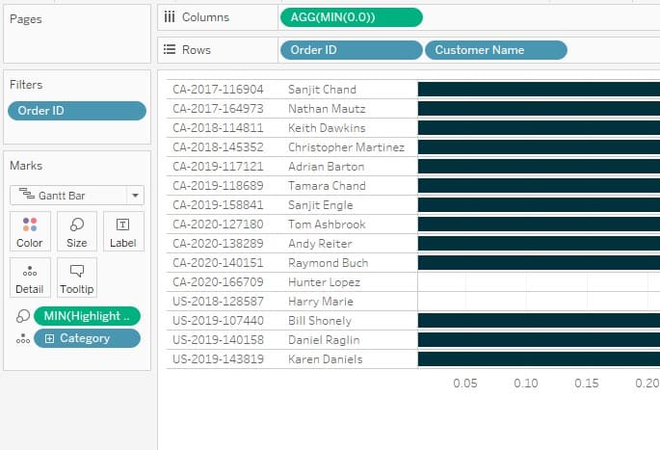This screenshot has height=450, width=660.
Task: Click detail icon beside Category pill
Action: 23,338
